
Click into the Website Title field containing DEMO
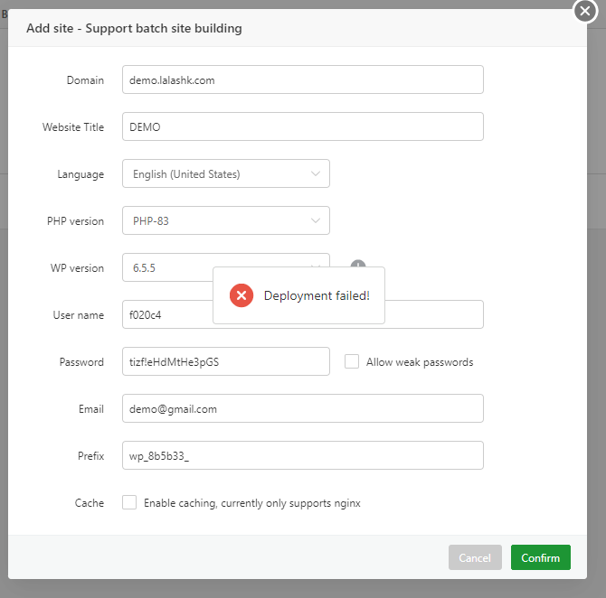[302, 126]
